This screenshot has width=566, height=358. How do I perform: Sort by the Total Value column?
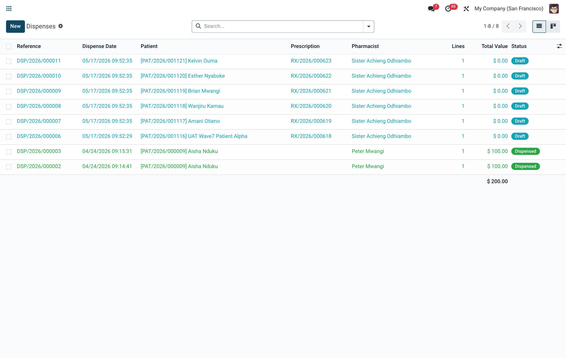(x=495, y=46)
